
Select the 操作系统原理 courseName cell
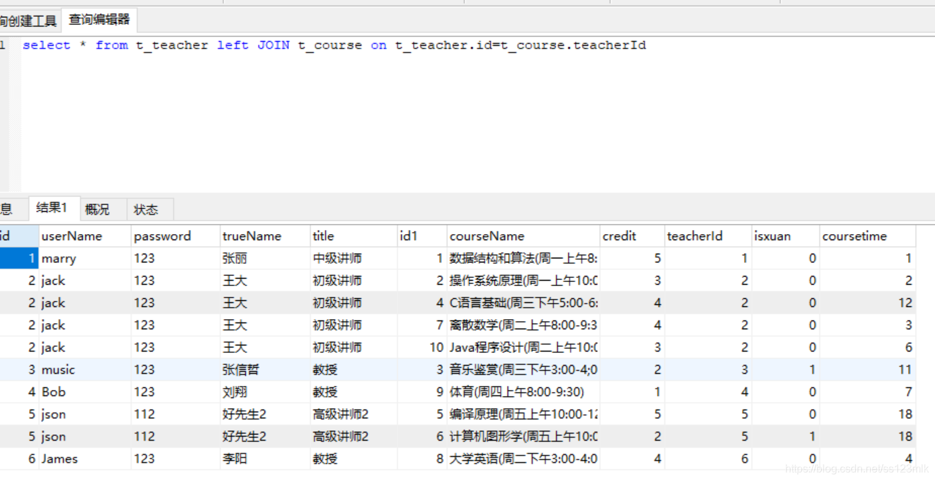[523, 281]
